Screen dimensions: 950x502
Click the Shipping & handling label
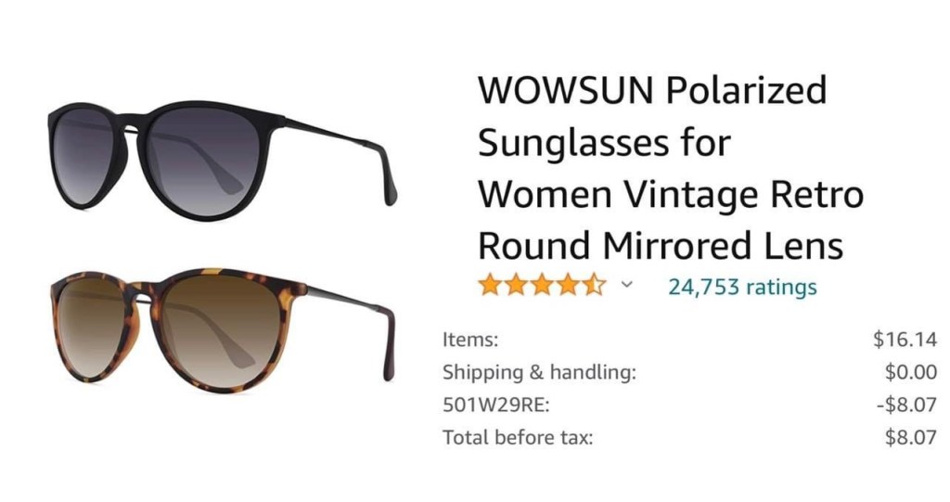[x=539, y=372]
